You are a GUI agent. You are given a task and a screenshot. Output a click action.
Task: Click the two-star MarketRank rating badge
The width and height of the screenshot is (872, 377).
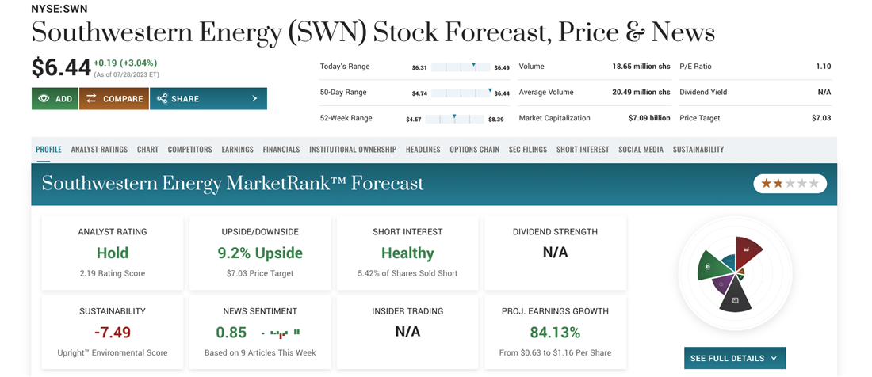[790, 184]
